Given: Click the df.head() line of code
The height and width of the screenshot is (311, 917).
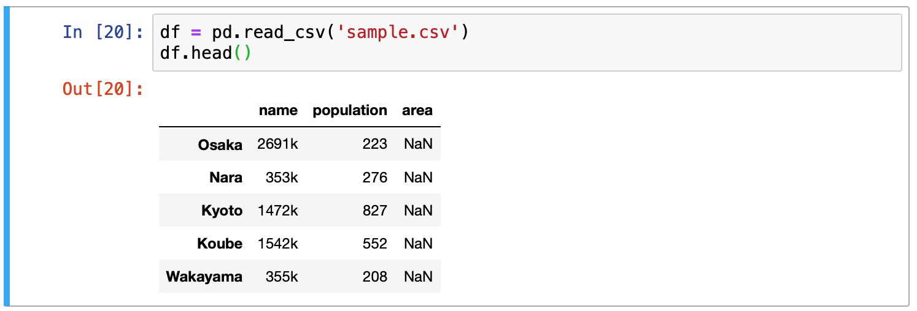Looking at the screenshot, I should [205, 53].
